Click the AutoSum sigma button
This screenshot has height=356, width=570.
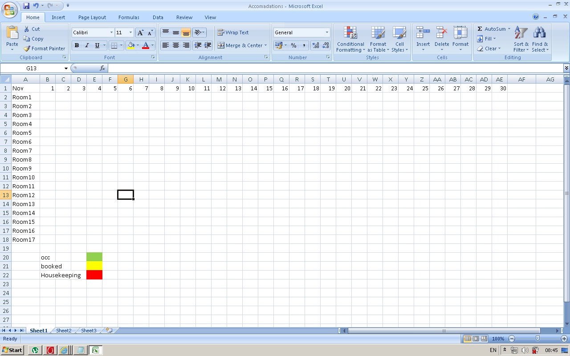[x=480, y=29]
